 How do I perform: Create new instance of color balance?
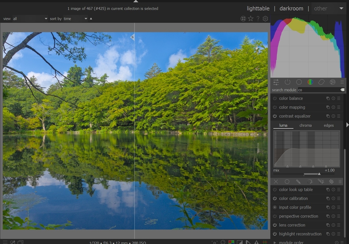(x=328, y=98)
